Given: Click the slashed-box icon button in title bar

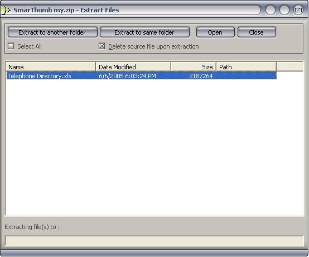Looking at the screenshot, I should point(298,10).
